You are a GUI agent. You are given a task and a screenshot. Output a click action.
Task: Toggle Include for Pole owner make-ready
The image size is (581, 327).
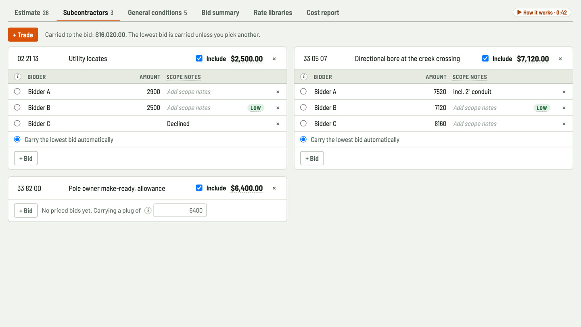(x=199, y=188)
